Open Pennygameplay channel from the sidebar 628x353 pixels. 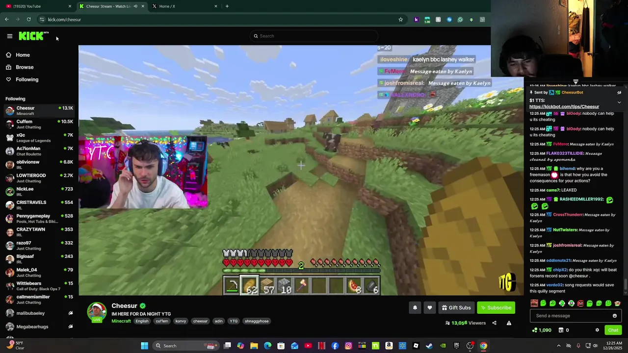point(39,219)
